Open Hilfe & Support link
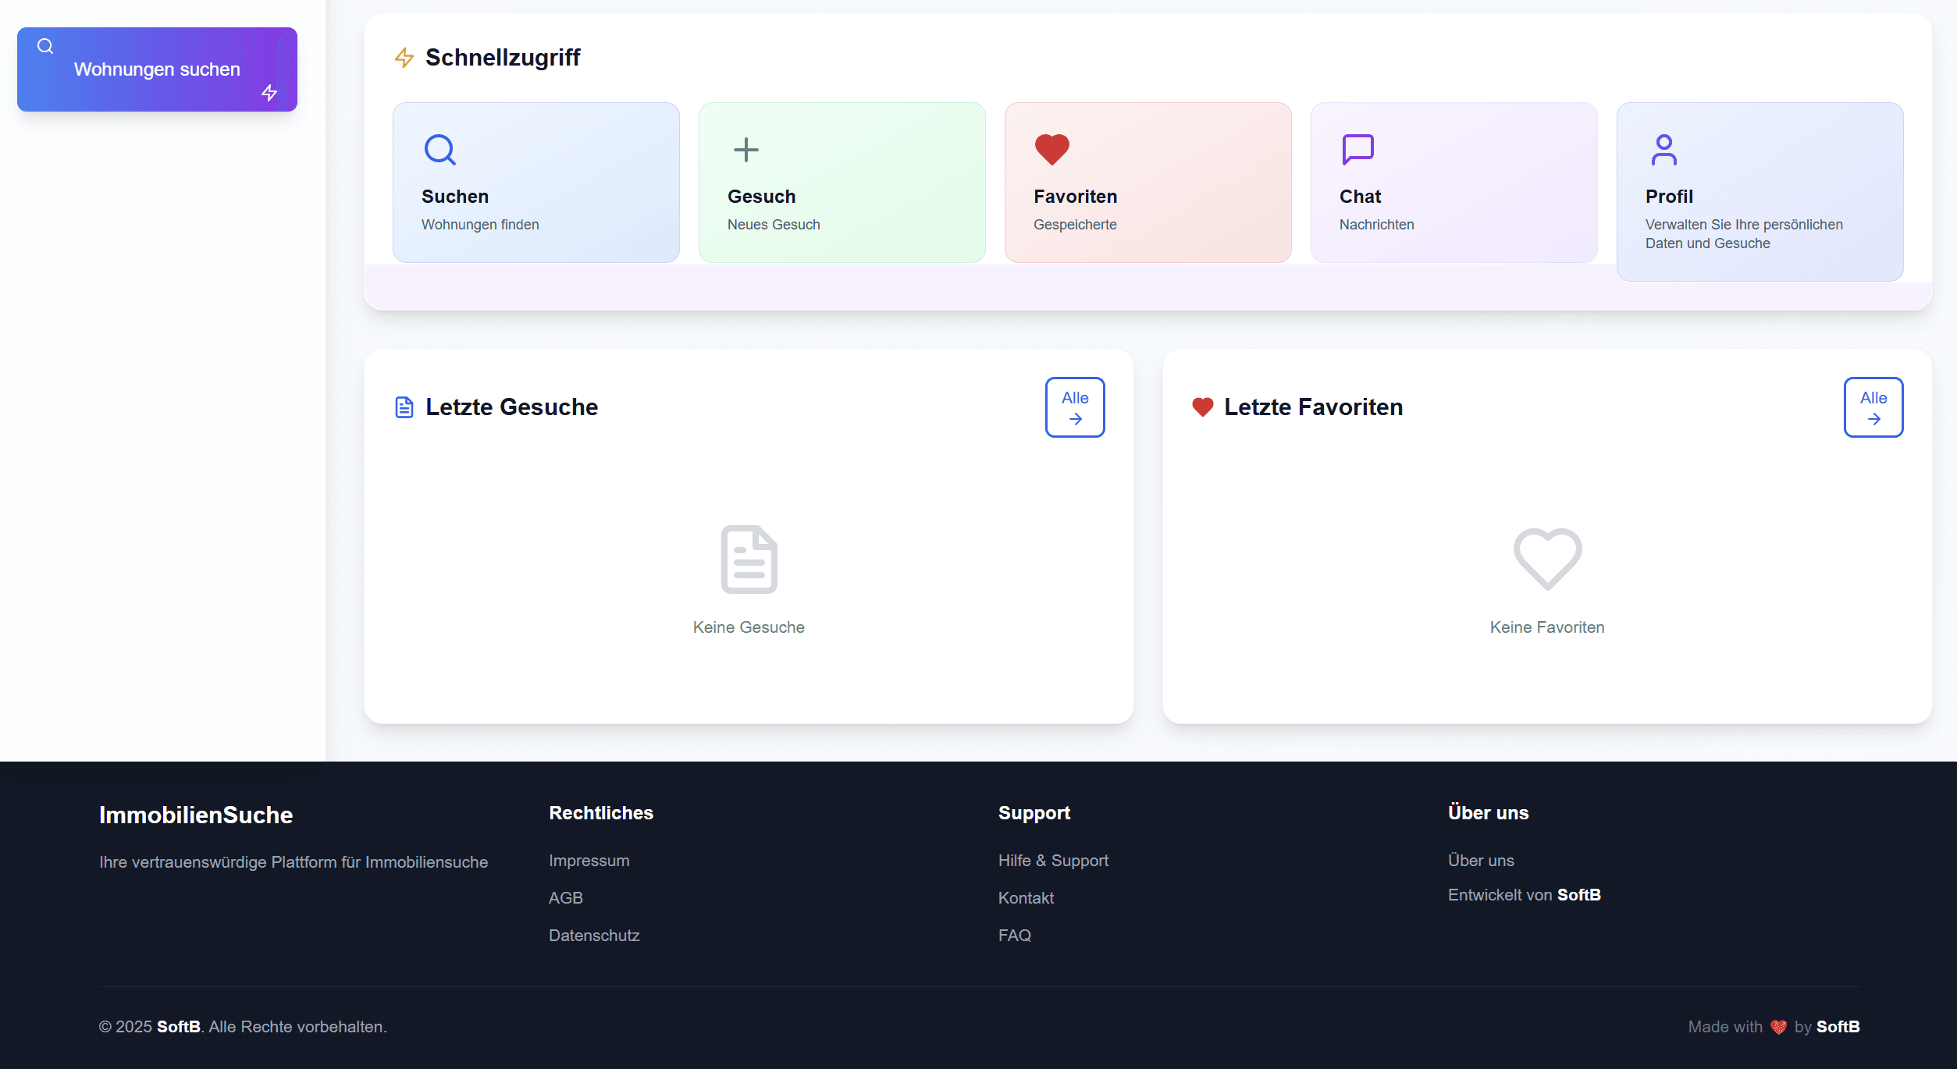Screen dimensions: 1957x1069 coord(1052,861)
